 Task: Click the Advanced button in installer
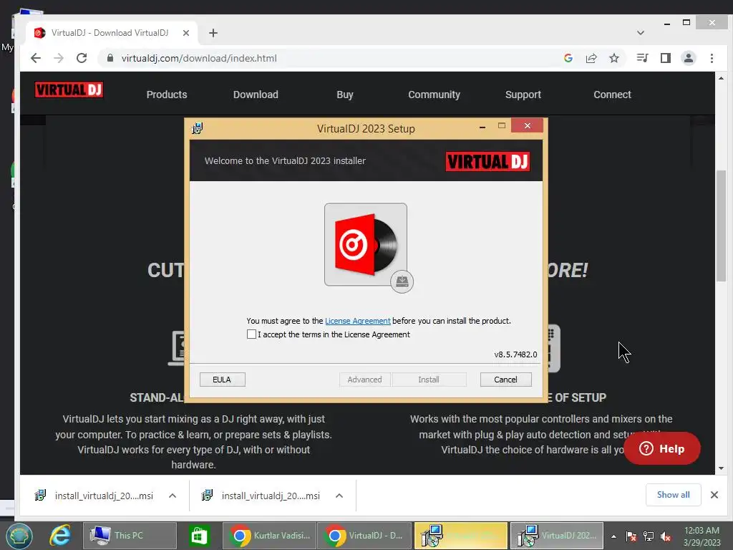pos(364,380)
